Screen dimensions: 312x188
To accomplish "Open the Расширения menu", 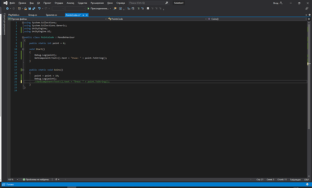I will (97, 3).
